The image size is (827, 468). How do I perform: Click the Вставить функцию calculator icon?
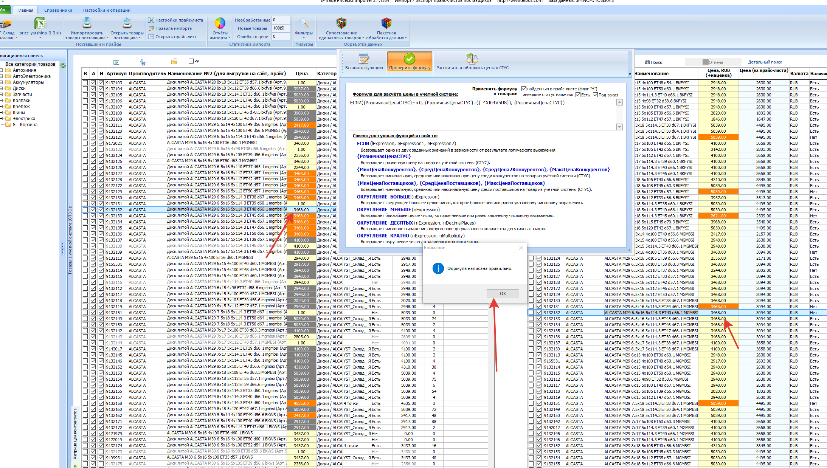[x=364, y=59]
